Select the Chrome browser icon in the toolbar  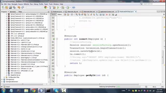[46, 7]
